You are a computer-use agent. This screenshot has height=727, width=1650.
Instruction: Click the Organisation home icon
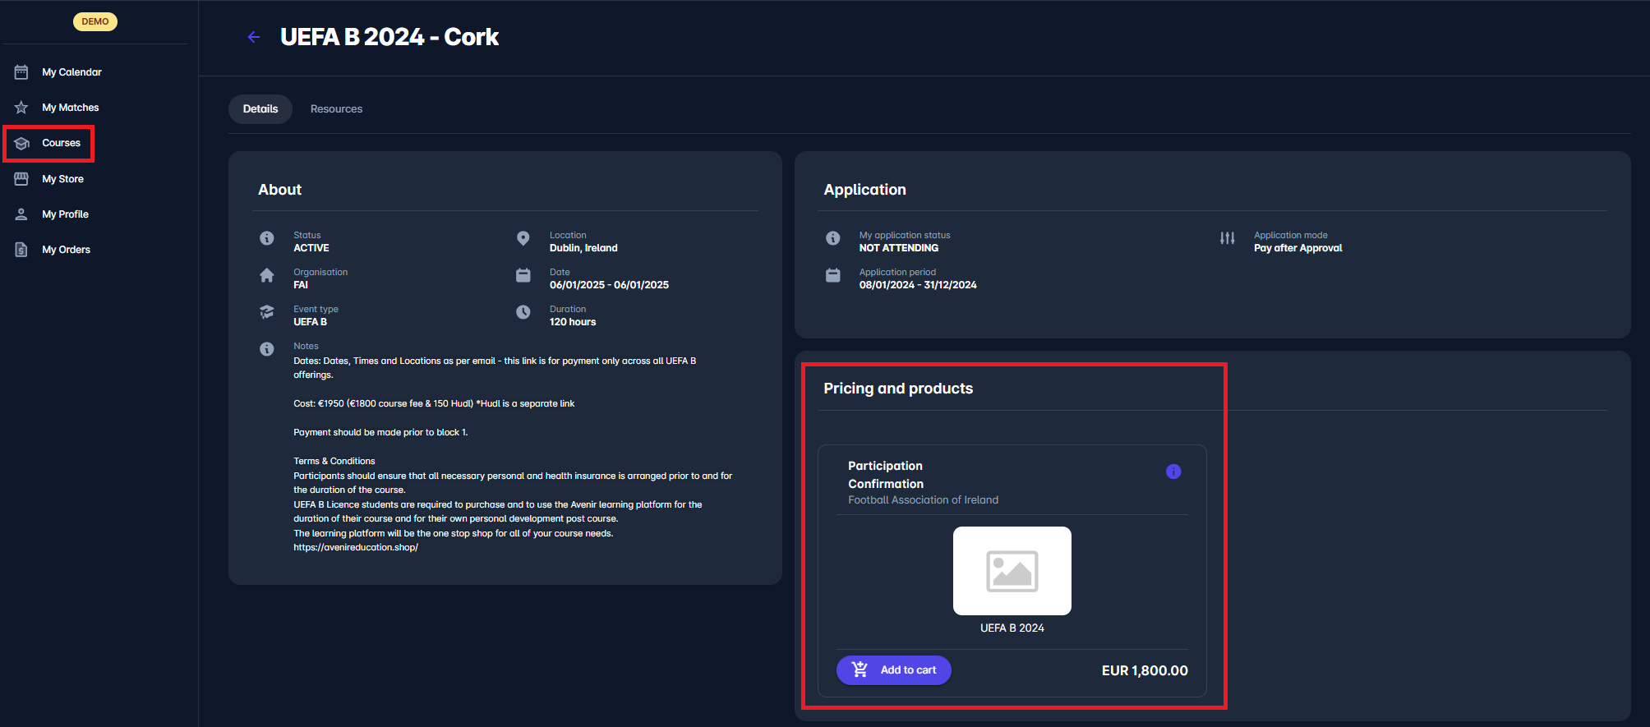pyautogui.click(x=267, y=275)
